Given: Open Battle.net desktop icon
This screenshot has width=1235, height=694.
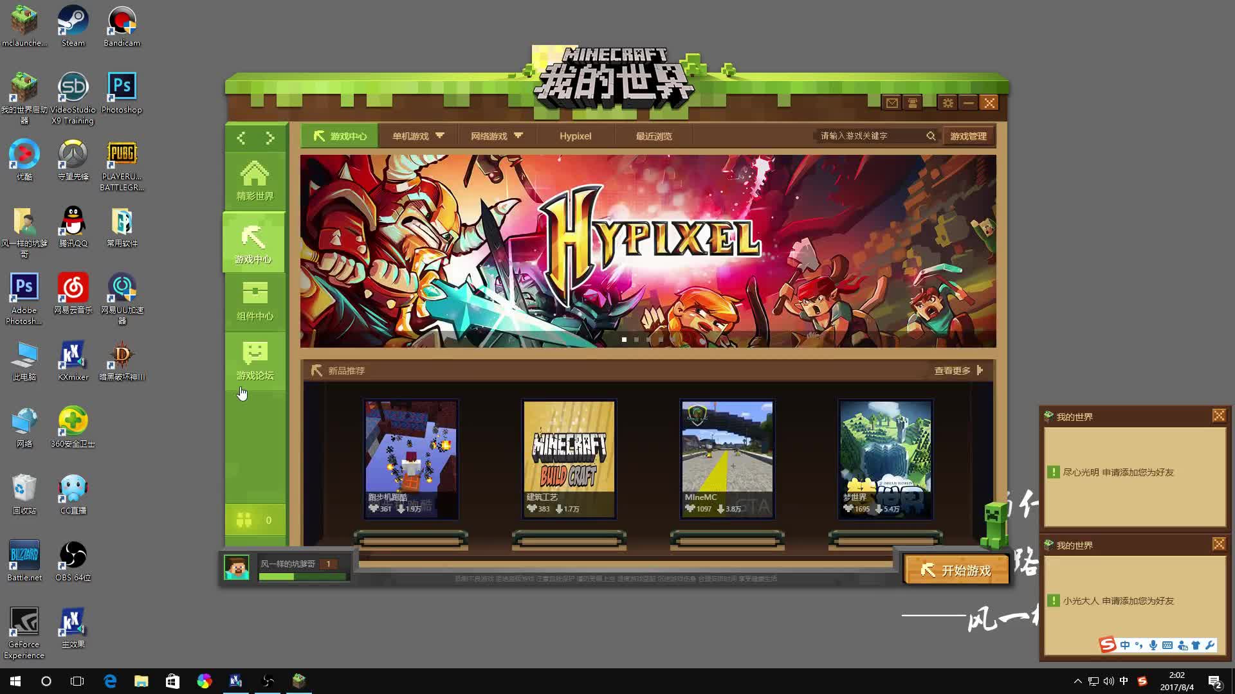Looking at the screenshot, I should coord(24,561).
